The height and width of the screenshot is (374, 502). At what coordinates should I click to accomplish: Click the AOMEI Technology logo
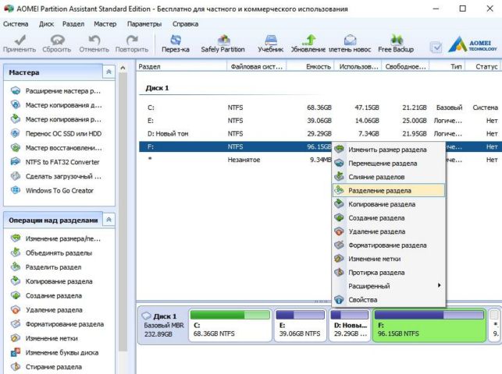pos(472,44)
